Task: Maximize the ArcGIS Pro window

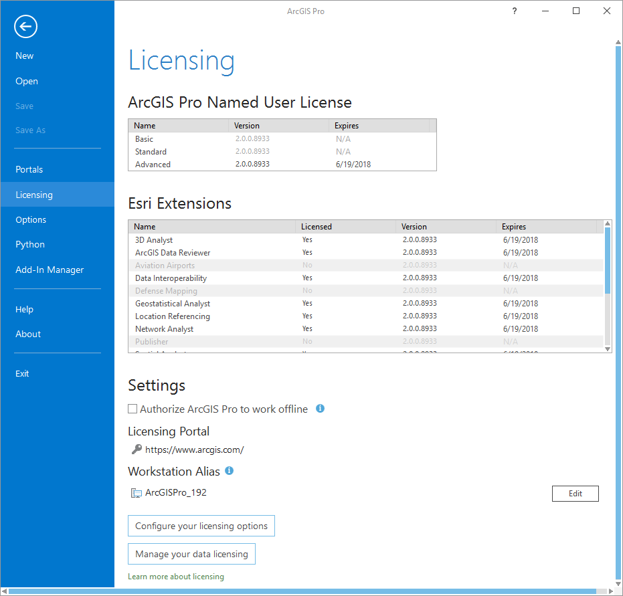Action: coord(575,11)
